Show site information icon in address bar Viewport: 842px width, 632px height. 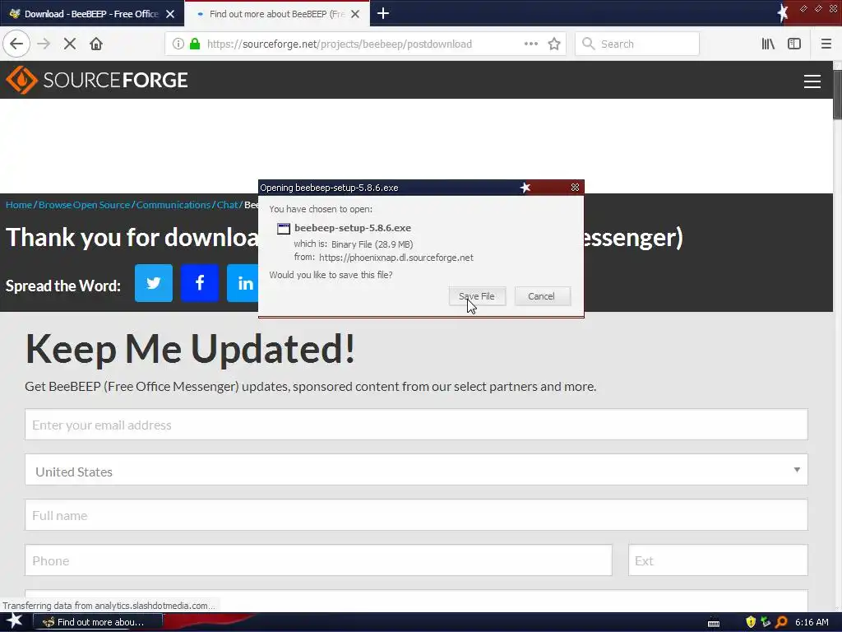(x=178, y=44)
